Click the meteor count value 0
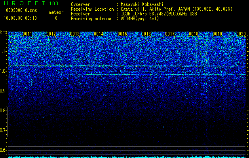Screen dimensions: 249x158 click(x=56, y=18)
